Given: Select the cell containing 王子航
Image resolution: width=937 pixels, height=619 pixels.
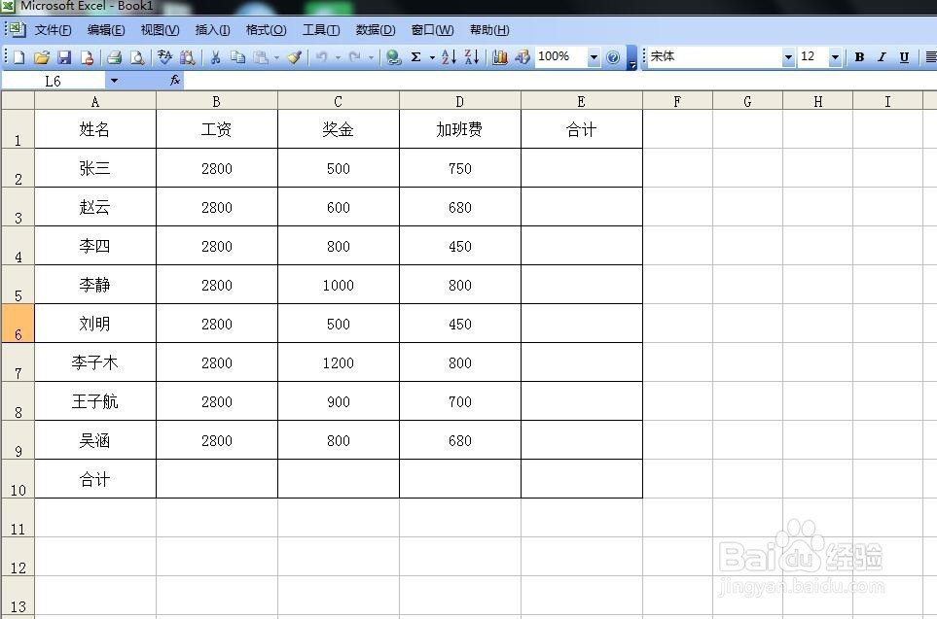Looking at the screenshot, I should 95,401.
